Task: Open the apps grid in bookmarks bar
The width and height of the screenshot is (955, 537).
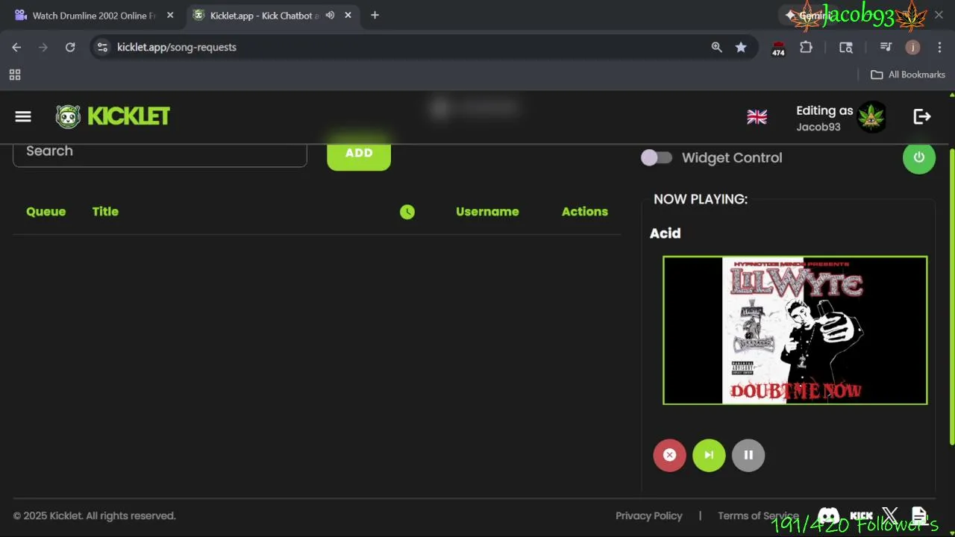Action: pyautogui.click(x=15, y=75)
